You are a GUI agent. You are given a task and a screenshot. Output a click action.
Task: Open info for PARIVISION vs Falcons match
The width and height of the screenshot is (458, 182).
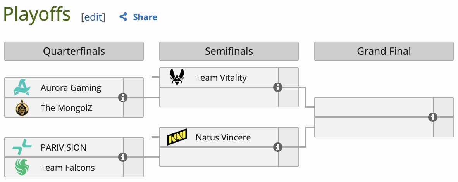pos(123,157)
